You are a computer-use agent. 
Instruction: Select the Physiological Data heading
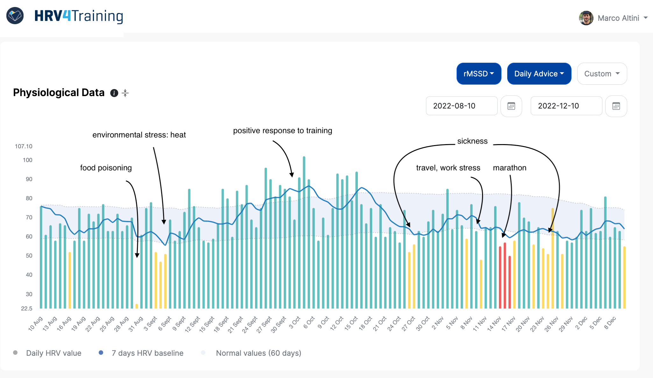click(59, 93)
